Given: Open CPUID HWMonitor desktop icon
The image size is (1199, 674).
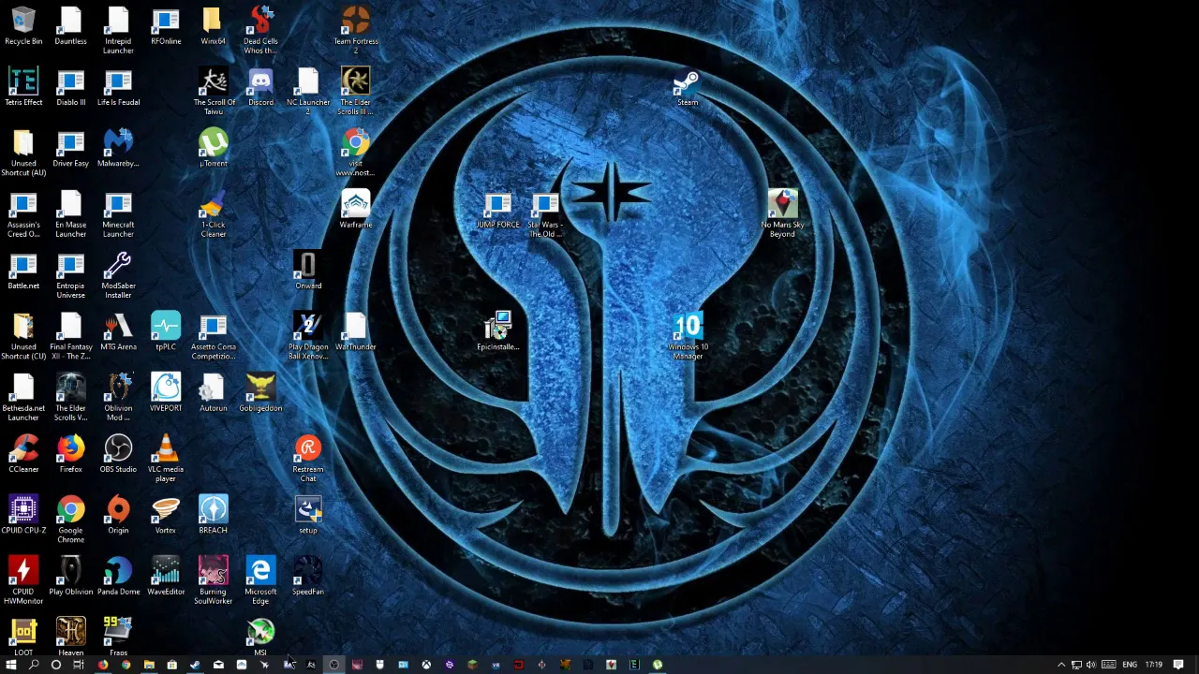Looking at the screenshot, I should pyautogui.click(x=23, y=580).
